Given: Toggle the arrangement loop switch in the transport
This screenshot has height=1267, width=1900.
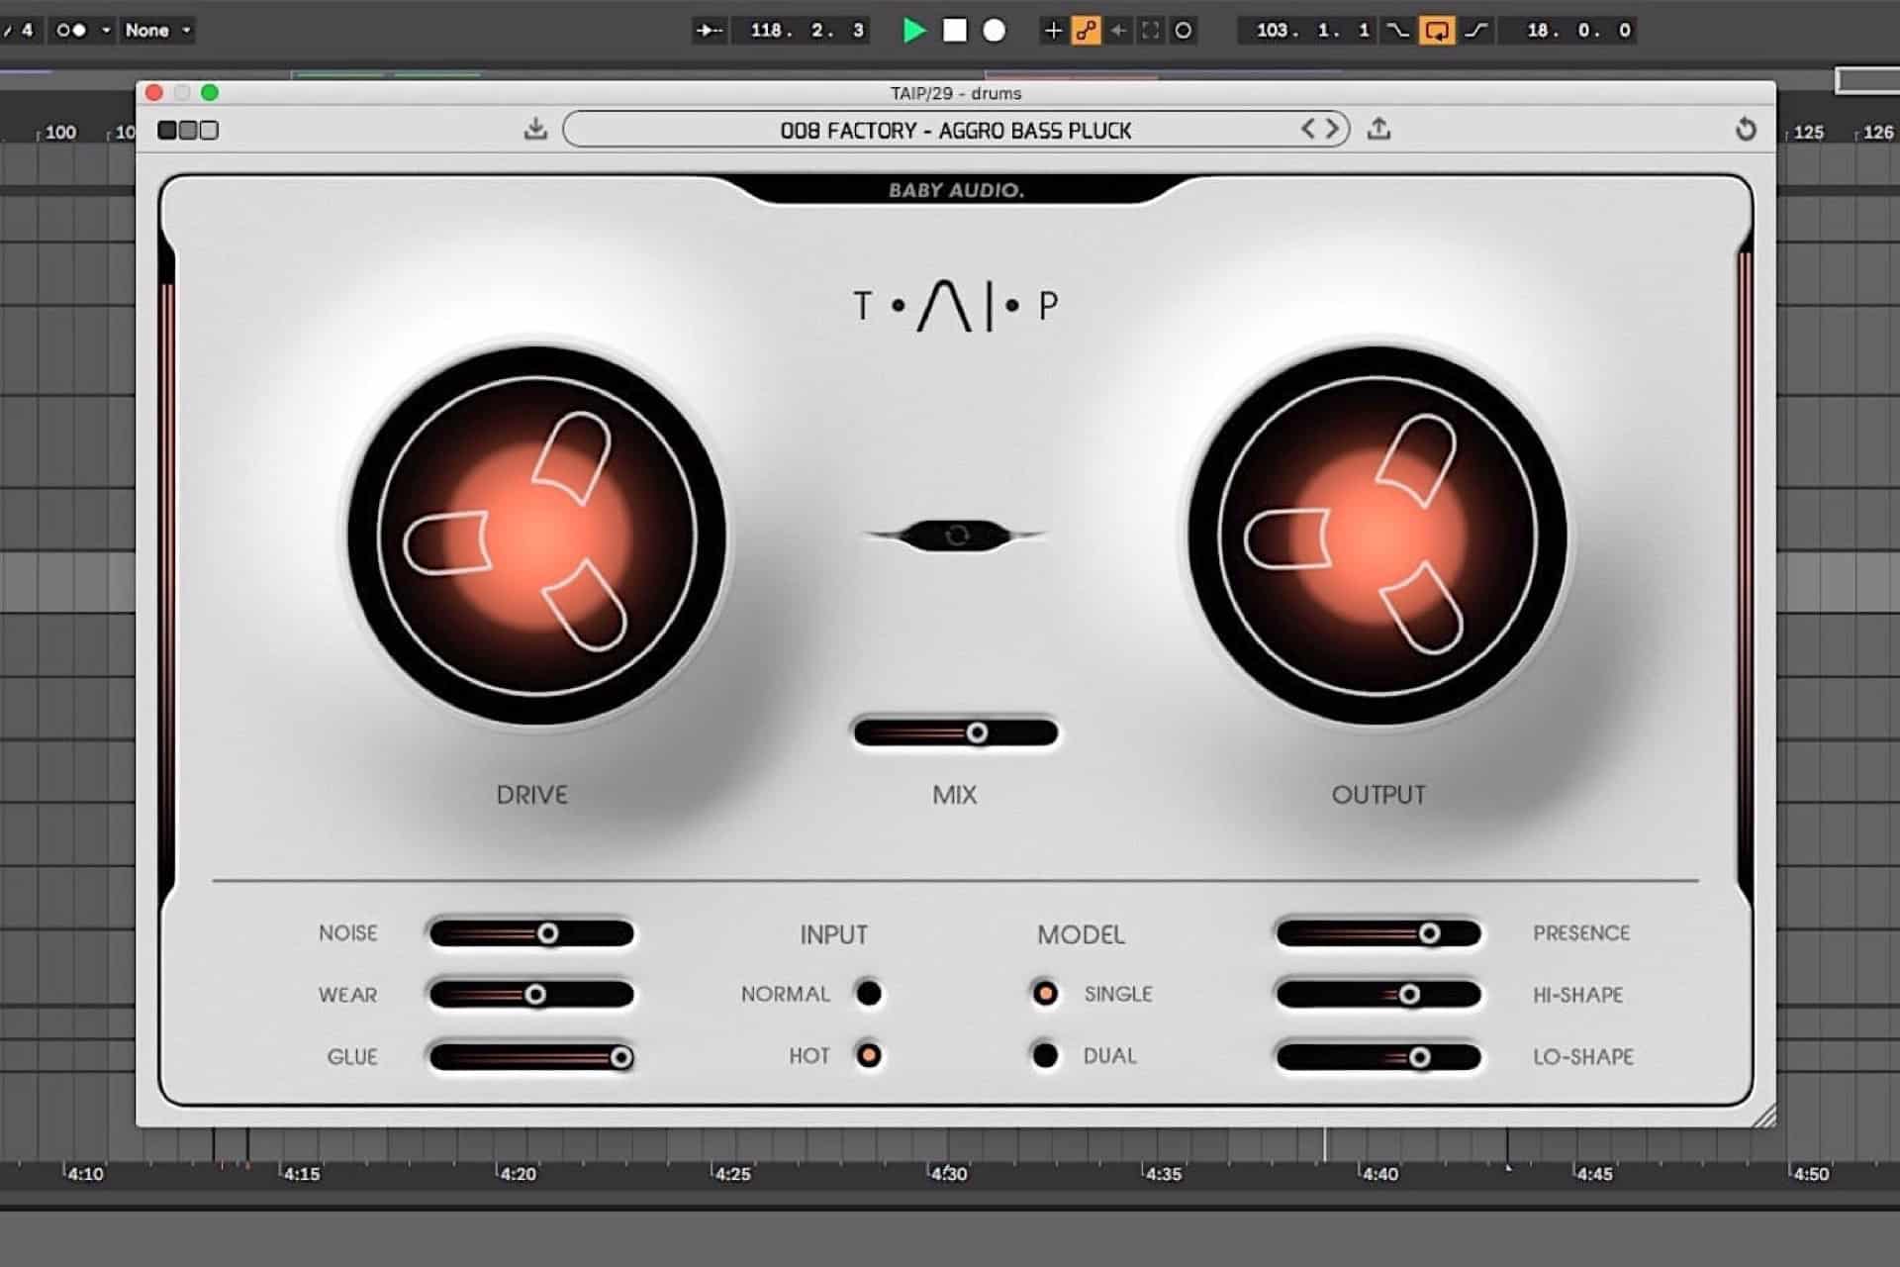Looking at the screenshot, I should coord(1437,31).
